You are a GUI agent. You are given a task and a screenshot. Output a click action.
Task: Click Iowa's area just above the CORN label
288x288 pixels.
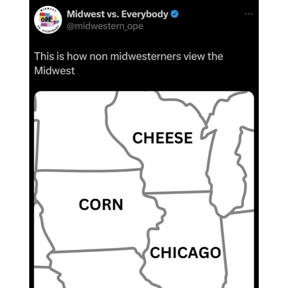point(91,185)
